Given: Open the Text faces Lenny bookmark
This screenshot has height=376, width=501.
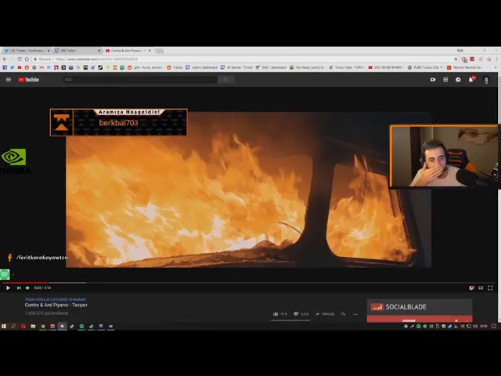Looking at the screenshot, I should pos(307,67).
